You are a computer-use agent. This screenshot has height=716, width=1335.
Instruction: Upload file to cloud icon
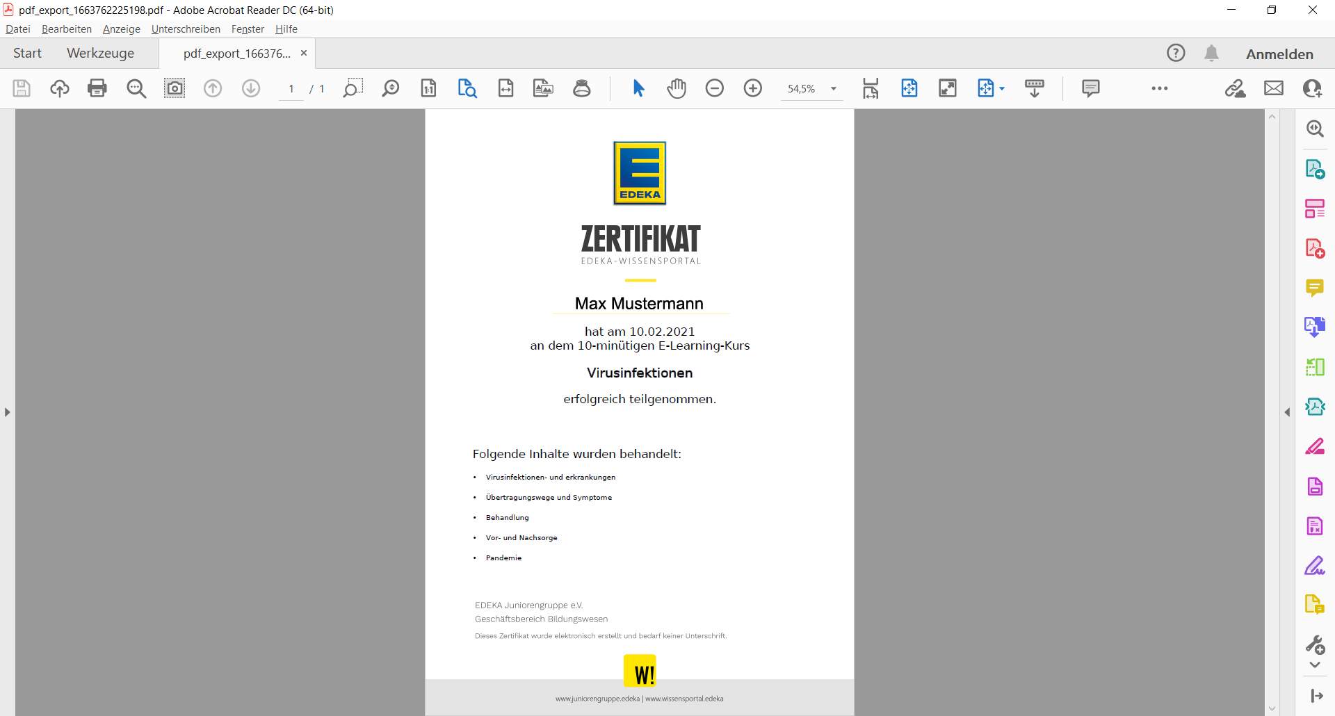[x=60, y=88]
